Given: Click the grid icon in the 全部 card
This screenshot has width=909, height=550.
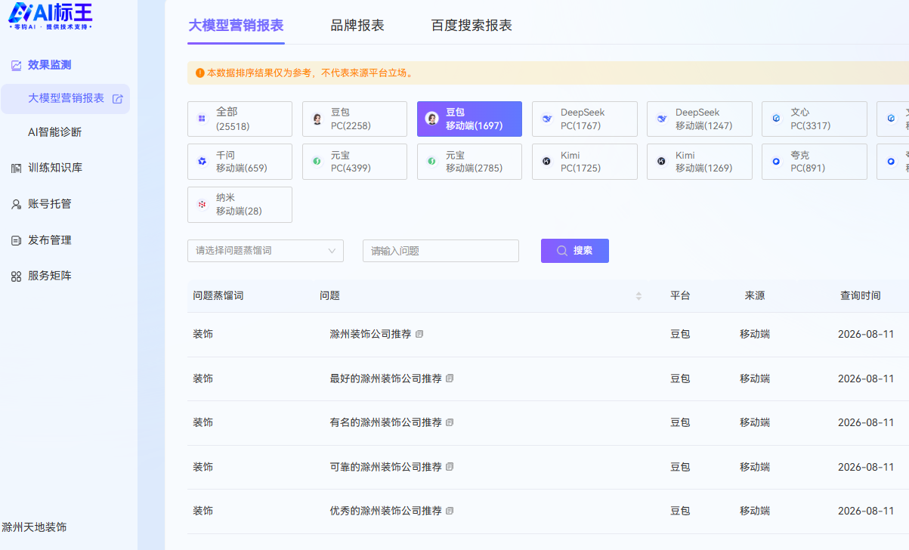Looking at the screenshot, I should (202, 119).
